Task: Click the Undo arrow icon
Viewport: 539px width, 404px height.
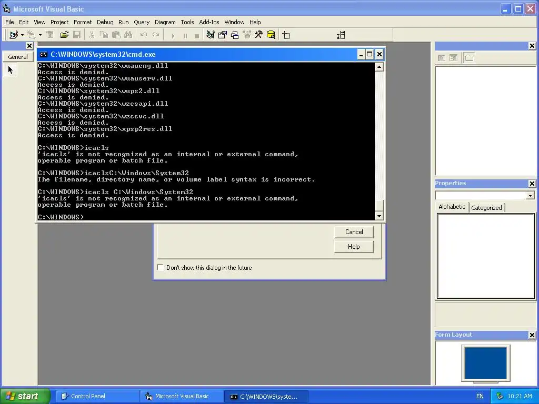Action: point(143,35)
